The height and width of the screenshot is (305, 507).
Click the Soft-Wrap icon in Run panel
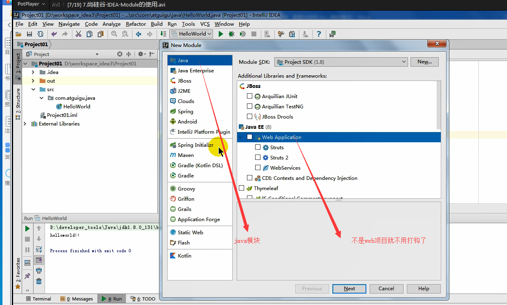tap(39, 249)
